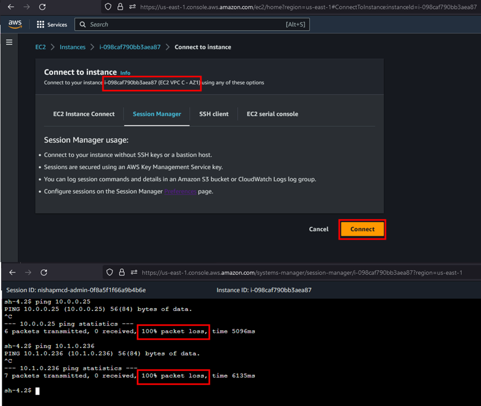Click the shield icon in top address bar
The width and height of the screenshot is (481, 406).
(x=109, y=7)
